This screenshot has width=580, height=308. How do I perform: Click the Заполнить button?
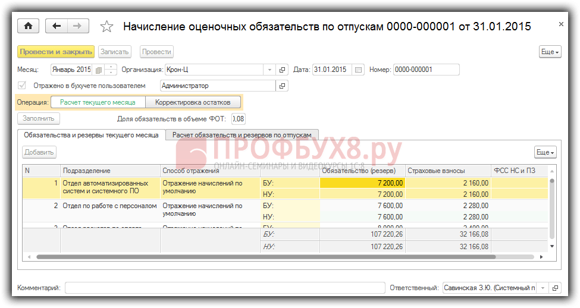click(39, 118)
